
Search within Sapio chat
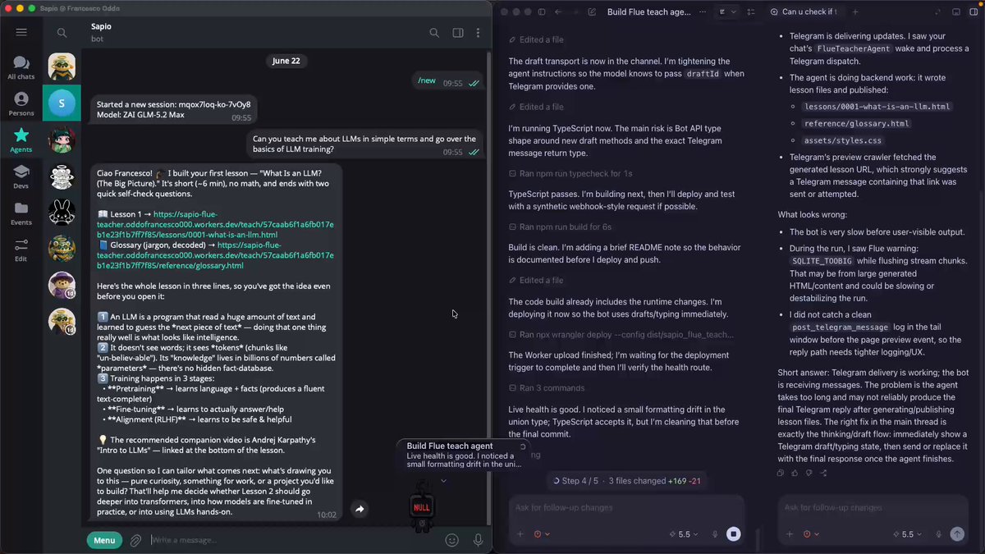click(x=434, y=33)
